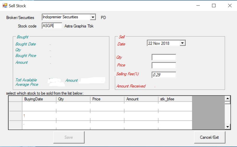Open the Broker/Securities dropdown

(x=93, y=17)
